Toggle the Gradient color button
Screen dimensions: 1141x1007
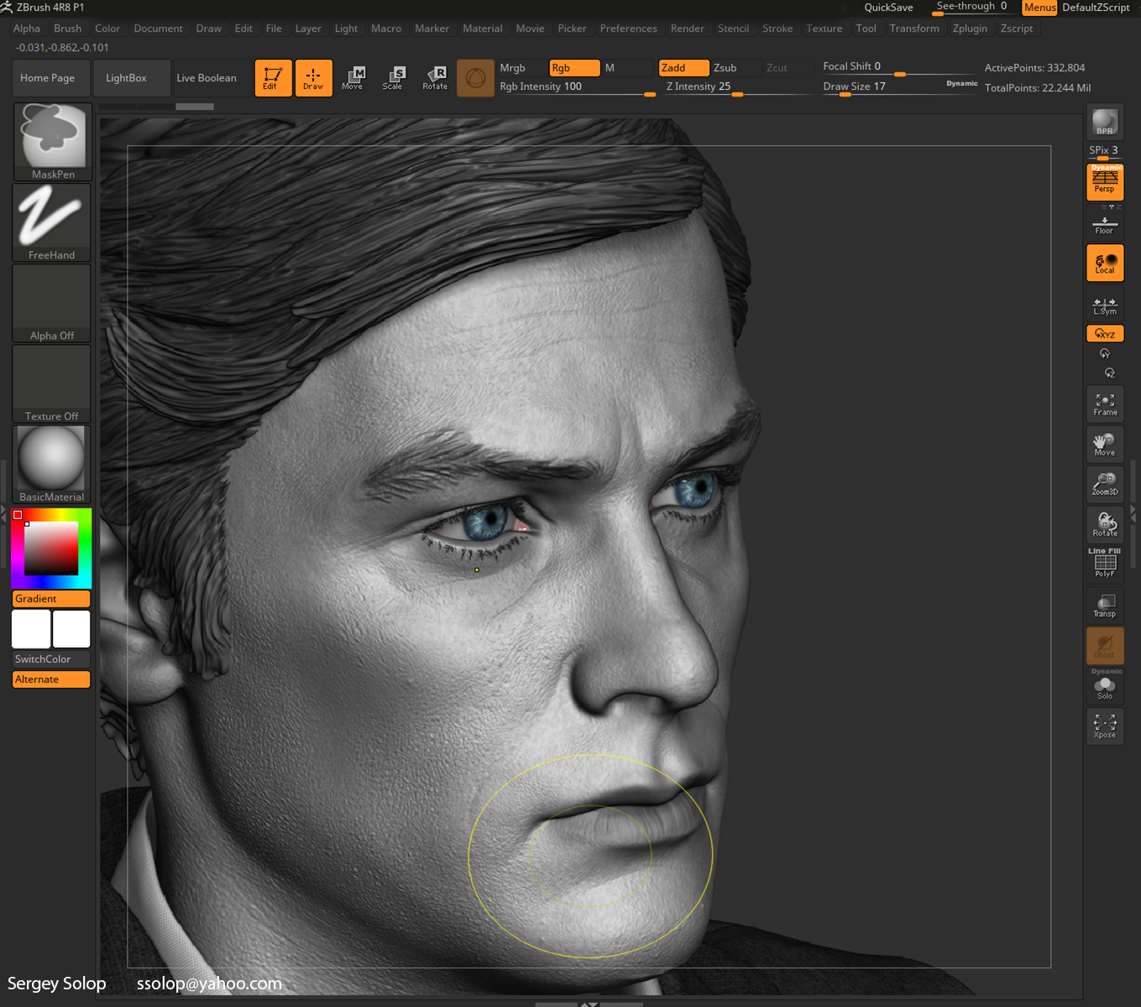(51, 599)
